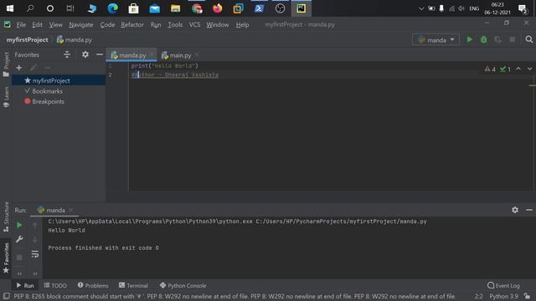Open File Explorer from the taskbar
This screenshot has height=301, width=536.
point(175,8)
